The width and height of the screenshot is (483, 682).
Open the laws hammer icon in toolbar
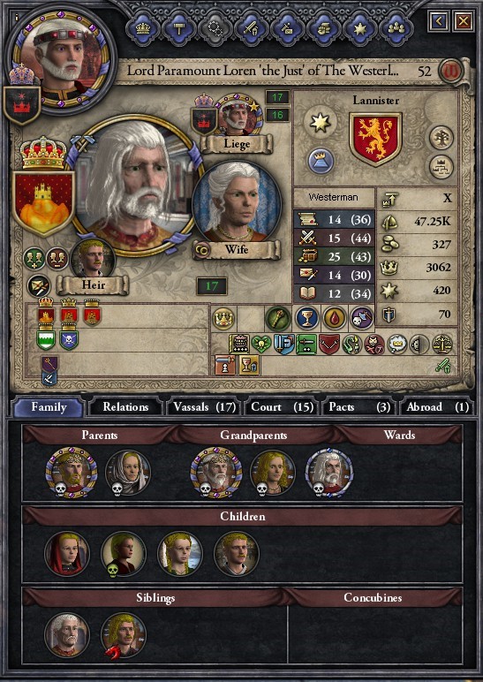179,28
